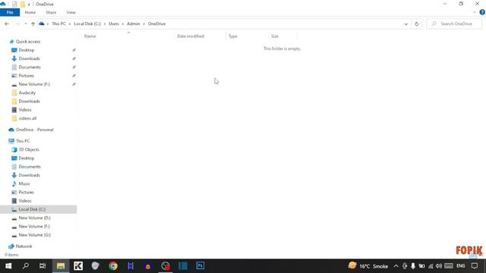Screen dimensions: 486x273
Task: Expand the address bar history dropdown
Action: [406, 24]
